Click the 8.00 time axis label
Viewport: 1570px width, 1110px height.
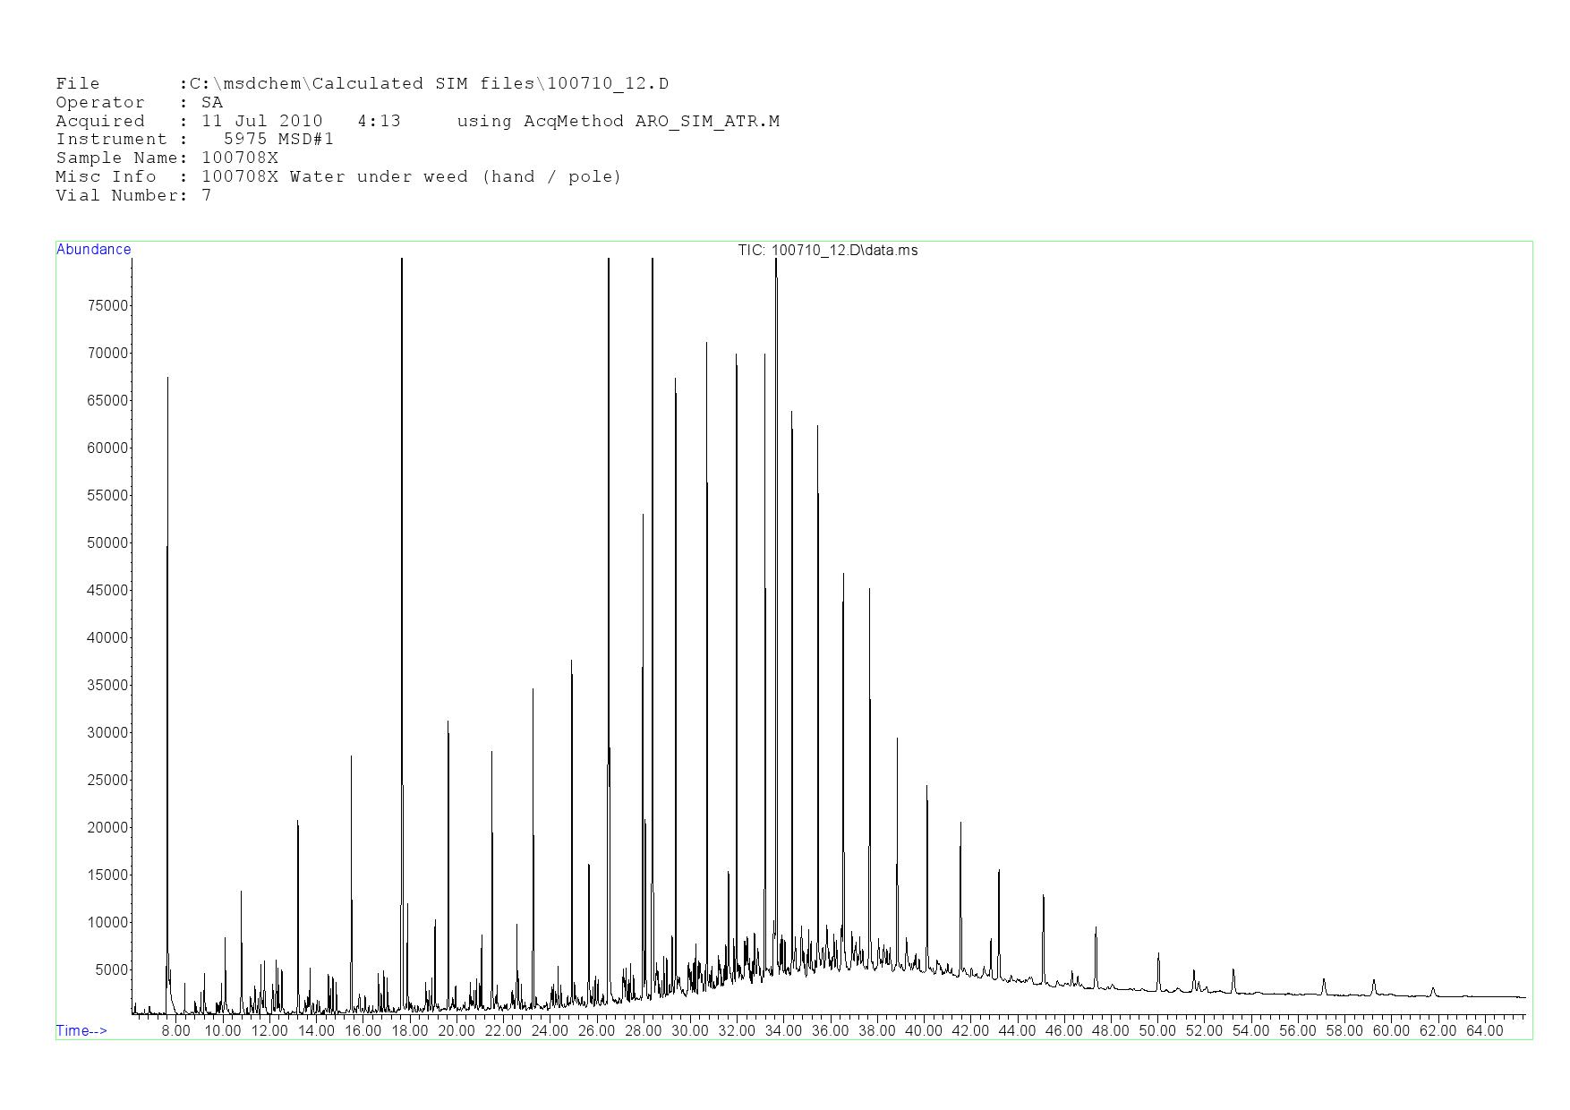click(x=175, y=1031)
